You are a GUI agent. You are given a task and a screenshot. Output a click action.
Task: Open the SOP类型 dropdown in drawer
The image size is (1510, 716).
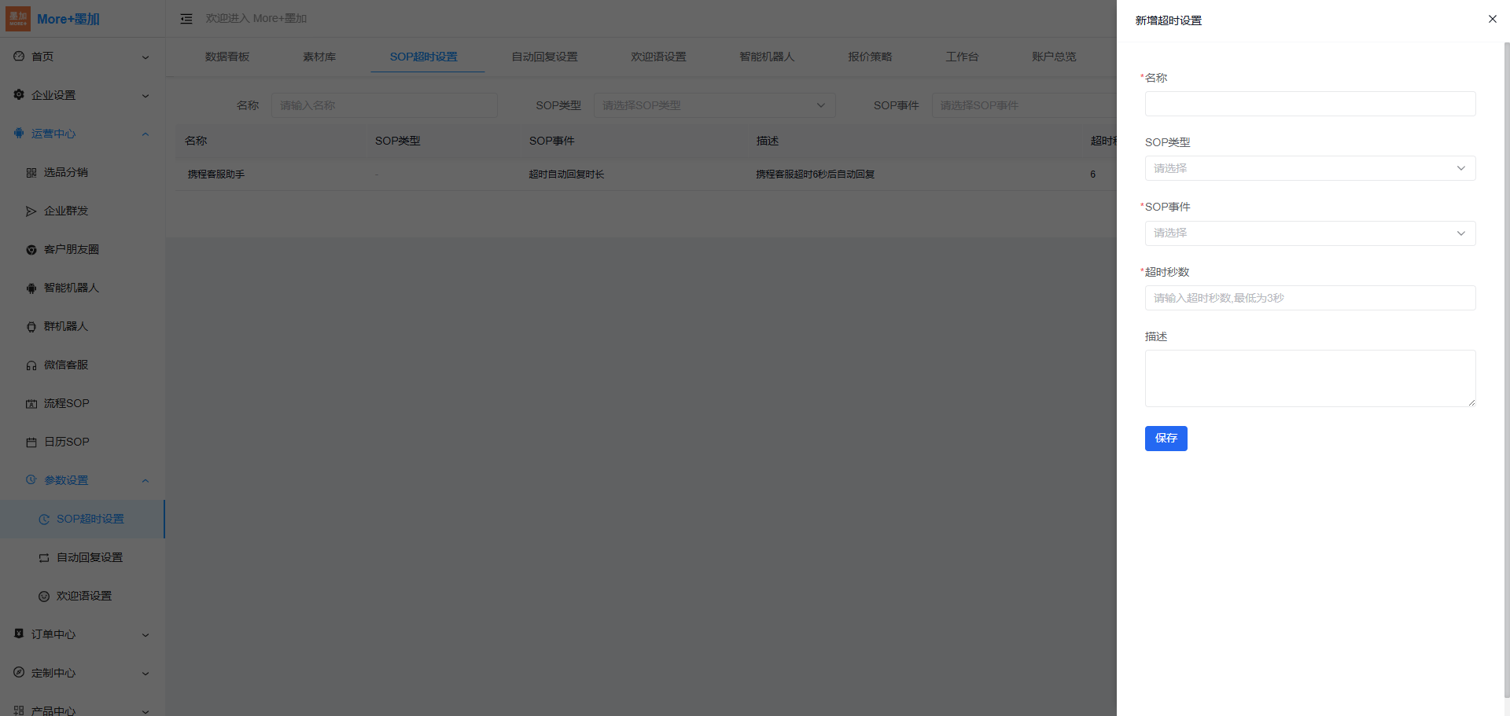coord(1309,168)
